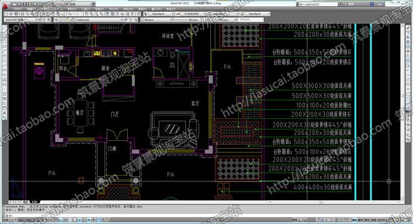
Task: Open the Dimension Style manager icon
Action: 178,14
